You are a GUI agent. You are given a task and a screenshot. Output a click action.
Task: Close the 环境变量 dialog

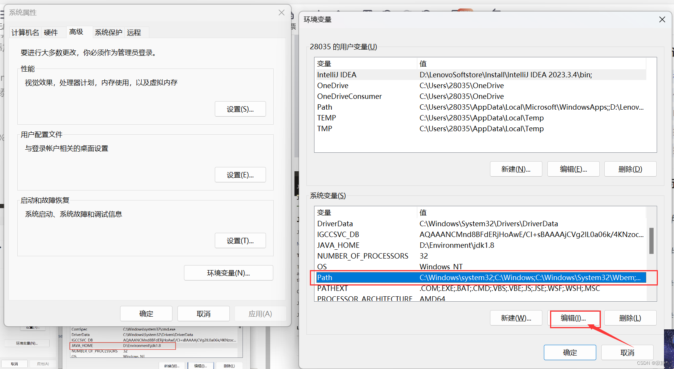pyautogui.click(x=662, y=19)
